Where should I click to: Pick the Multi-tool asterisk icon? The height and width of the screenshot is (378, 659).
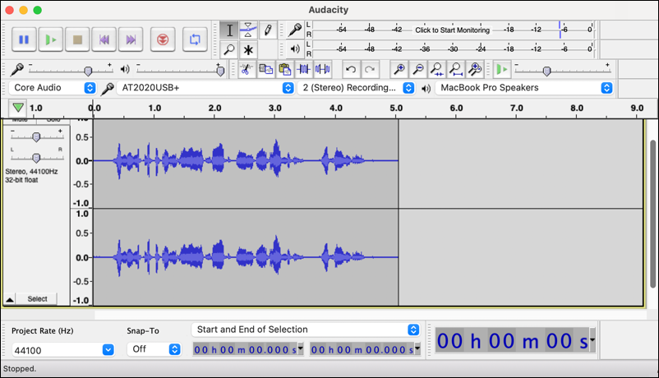(x=247, y=50)
